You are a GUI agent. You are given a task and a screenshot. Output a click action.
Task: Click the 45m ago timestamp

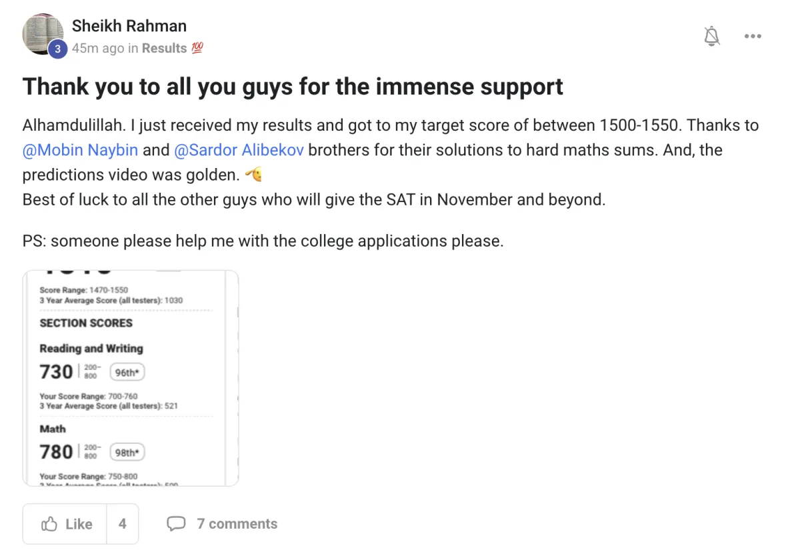97,48
